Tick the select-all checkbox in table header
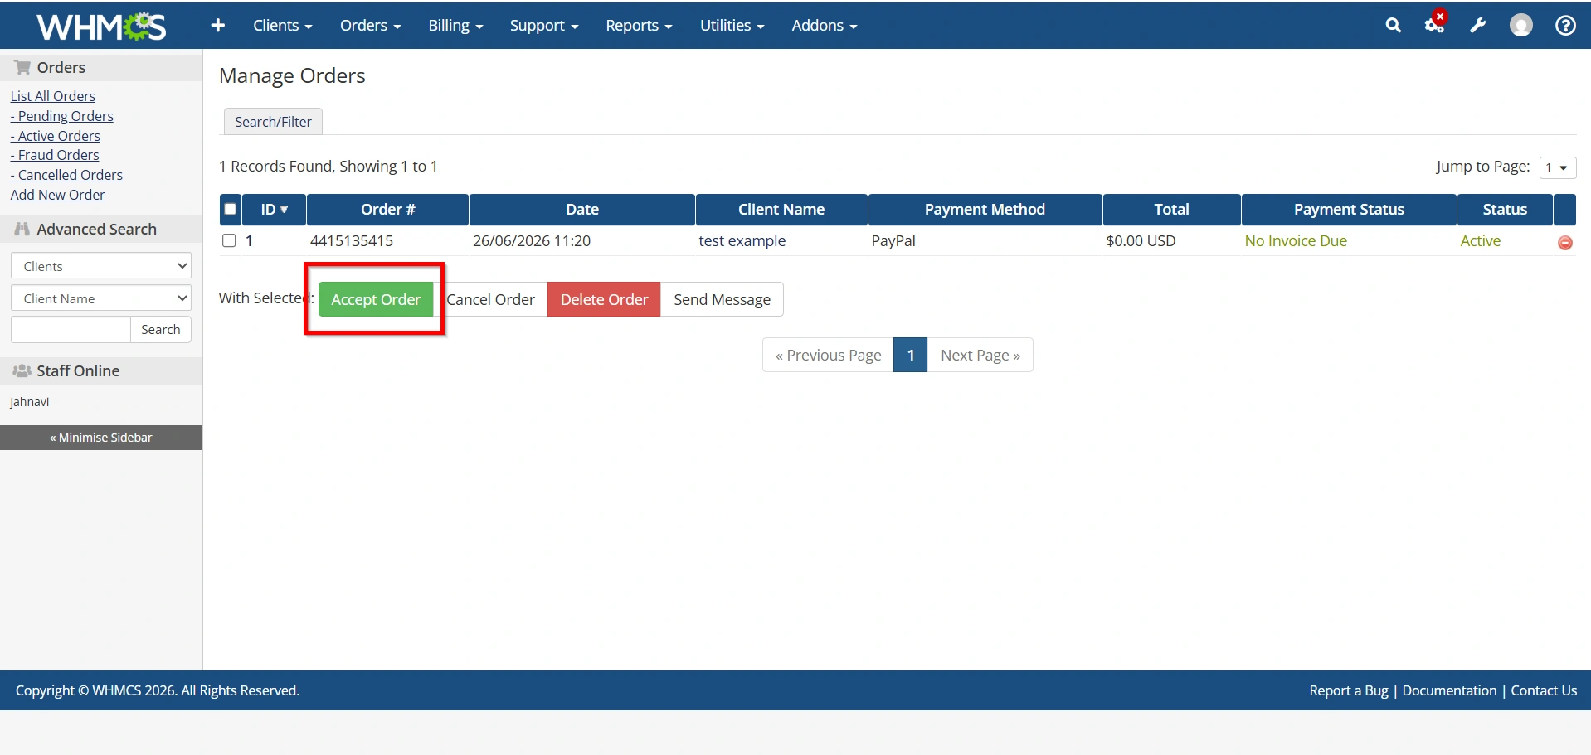This screenshot has height=755, width=1591. pyautogui.click(x=231, y=210)
